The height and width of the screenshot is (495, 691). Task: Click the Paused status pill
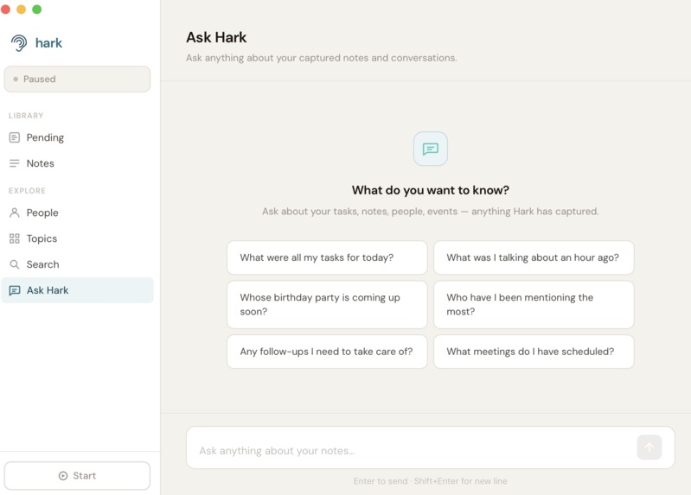click(77, 79)
